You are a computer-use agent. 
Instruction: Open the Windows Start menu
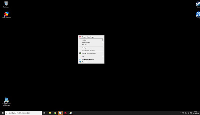(2, 113)
